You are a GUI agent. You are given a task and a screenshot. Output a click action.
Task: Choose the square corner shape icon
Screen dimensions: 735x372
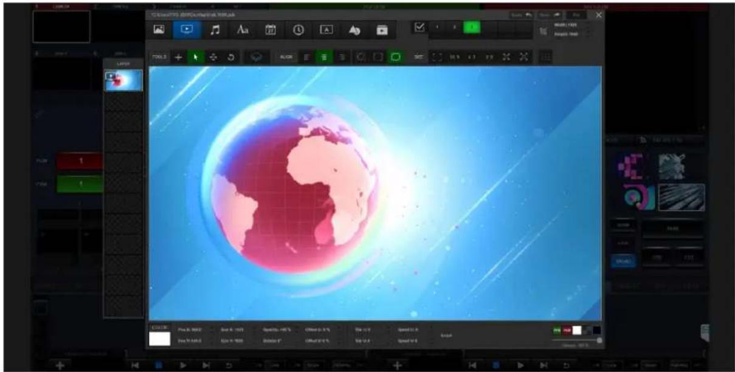(360, 57)
